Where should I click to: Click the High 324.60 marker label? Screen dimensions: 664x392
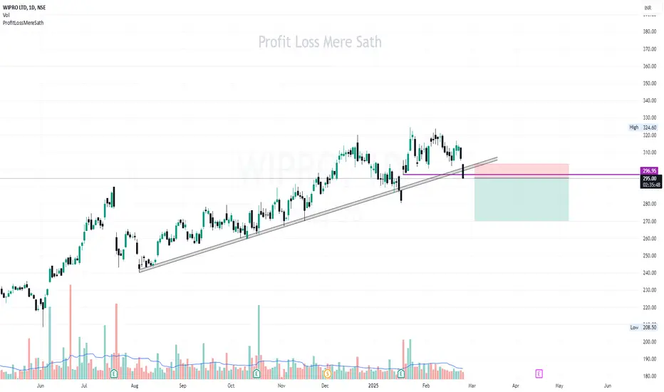coord(643,127)
